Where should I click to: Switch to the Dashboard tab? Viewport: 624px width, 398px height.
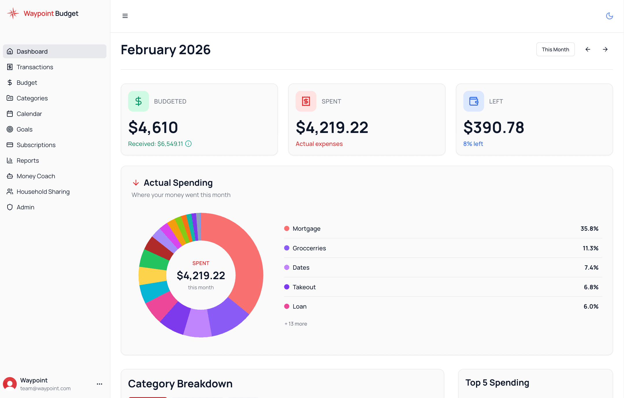(x=32, y=51)
